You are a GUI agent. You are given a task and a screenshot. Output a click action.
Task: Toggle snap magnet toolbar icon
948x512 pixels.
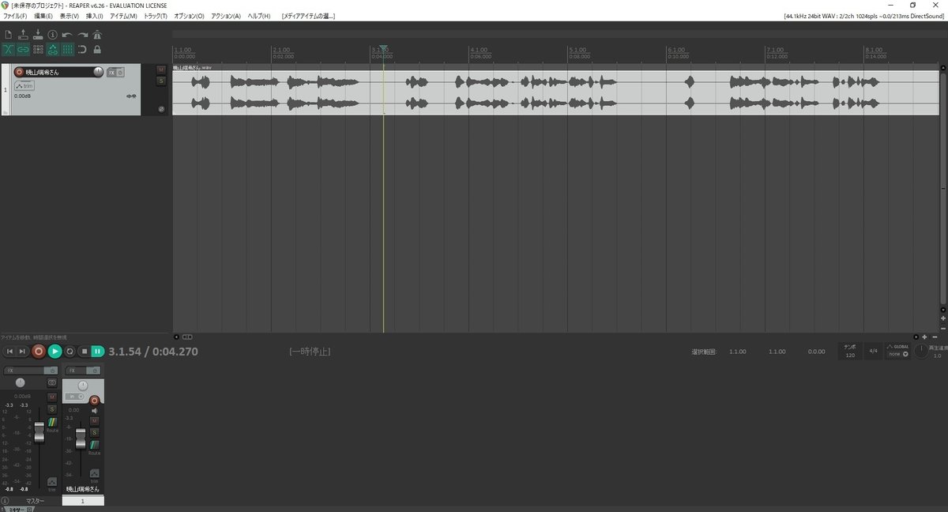(x=82, y=50)
